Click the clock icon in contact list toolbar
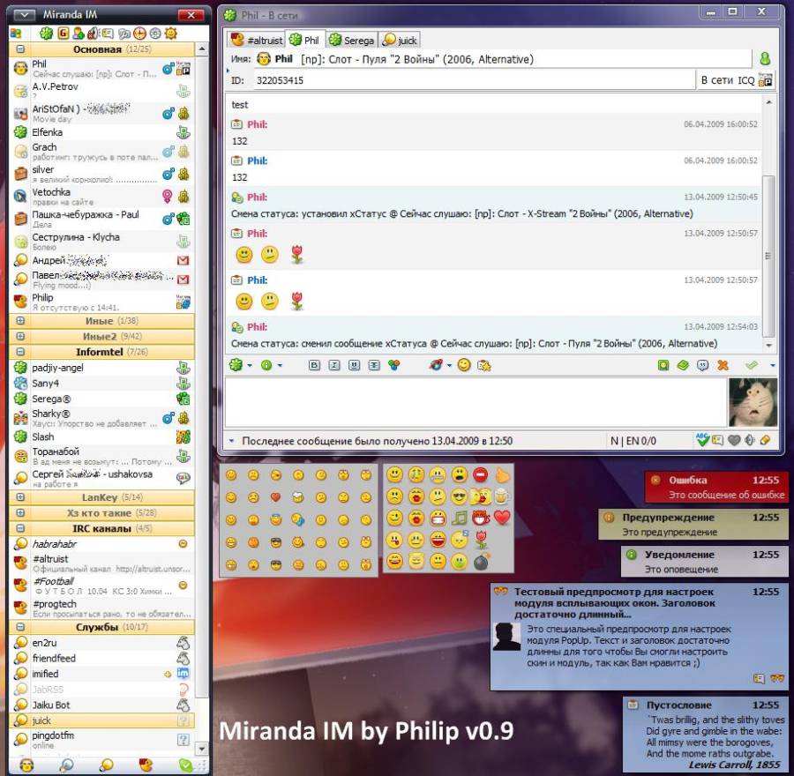Screen dimensions: 794x776 (x=139, y=34)
